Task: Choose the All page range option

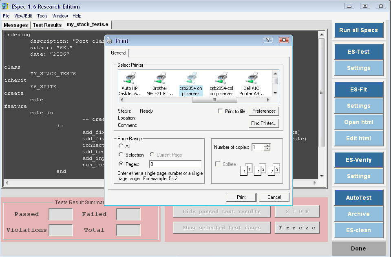Action: 121,146
